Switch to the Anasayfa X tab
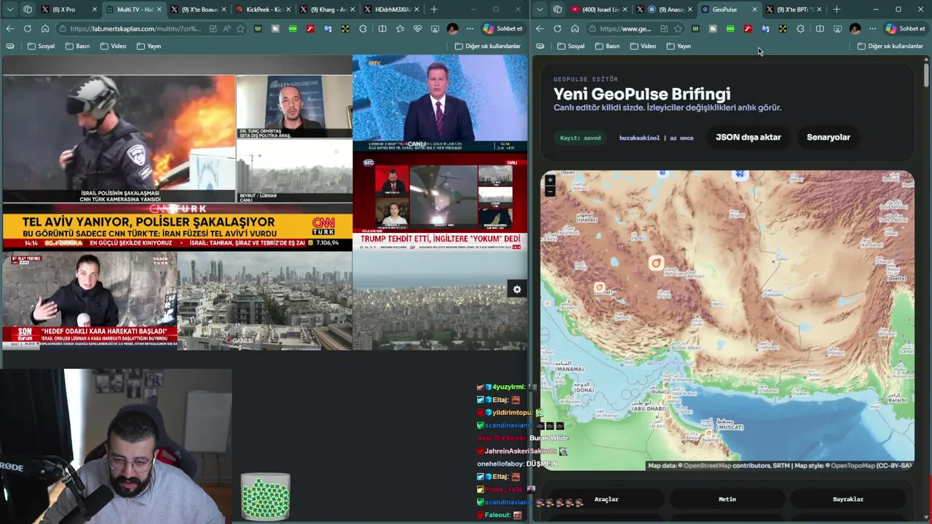 [x=664, y=9]
